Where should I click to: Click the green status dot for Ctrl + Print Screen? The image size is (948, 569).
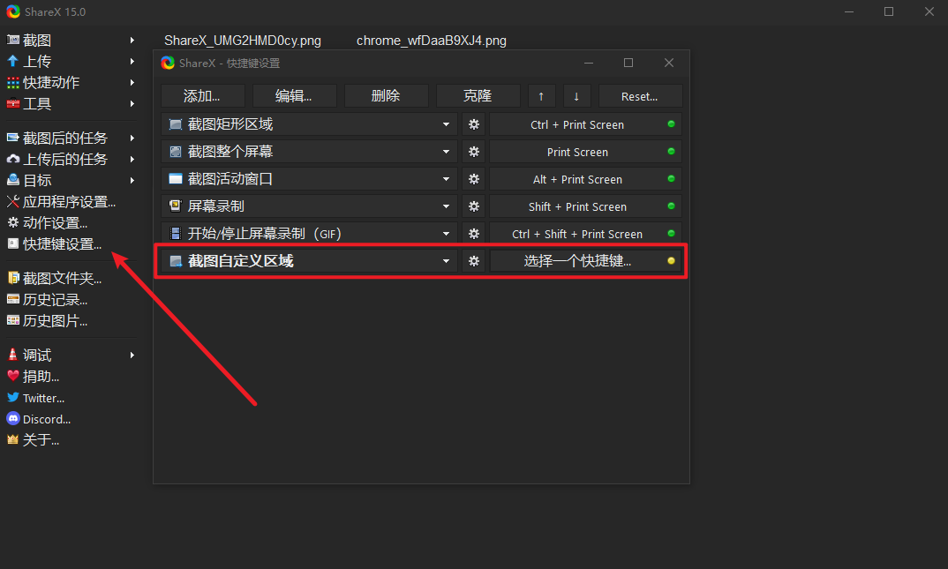671,124
